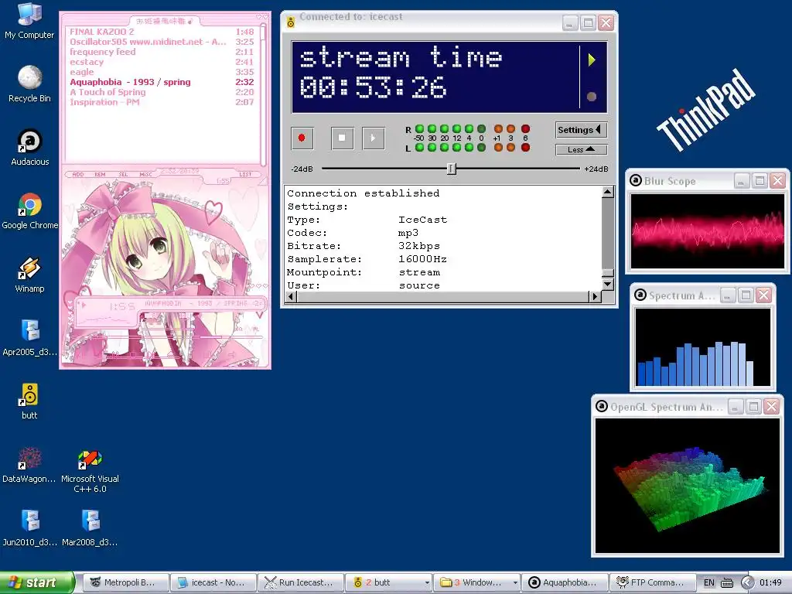Image resolution: width=792 pixels, height=594 pixels.
Task: Click the log horizontal scroll right arrow
Action: pyautogui.click(x=595, y=296)
